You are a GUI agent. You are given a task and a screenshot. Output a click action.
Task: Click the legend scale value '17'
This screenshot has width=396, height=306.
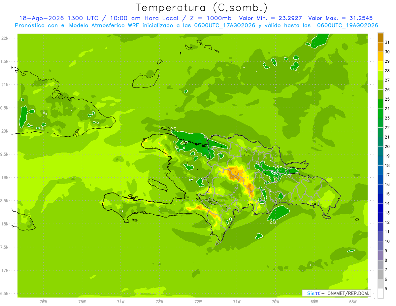pos(387,175)
